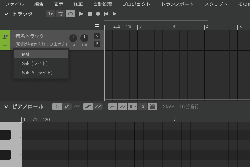
Task: Open the ファイル menu
Action: [x=15, y=4]
